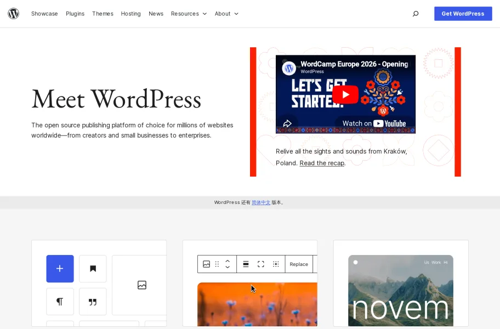Expand the About dropdown menu
The image size is (500, 329).
click(x=226, y=14)
